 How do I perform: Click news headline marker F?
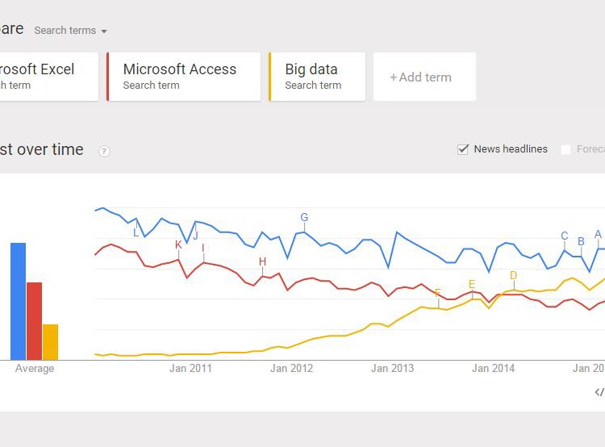[438, 293]
